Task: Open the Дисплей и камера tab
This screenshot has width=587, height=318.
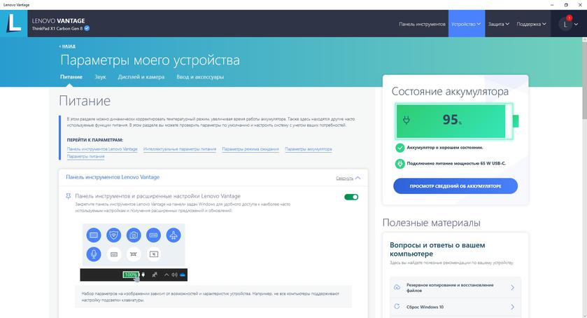Action: coord(141,77)
